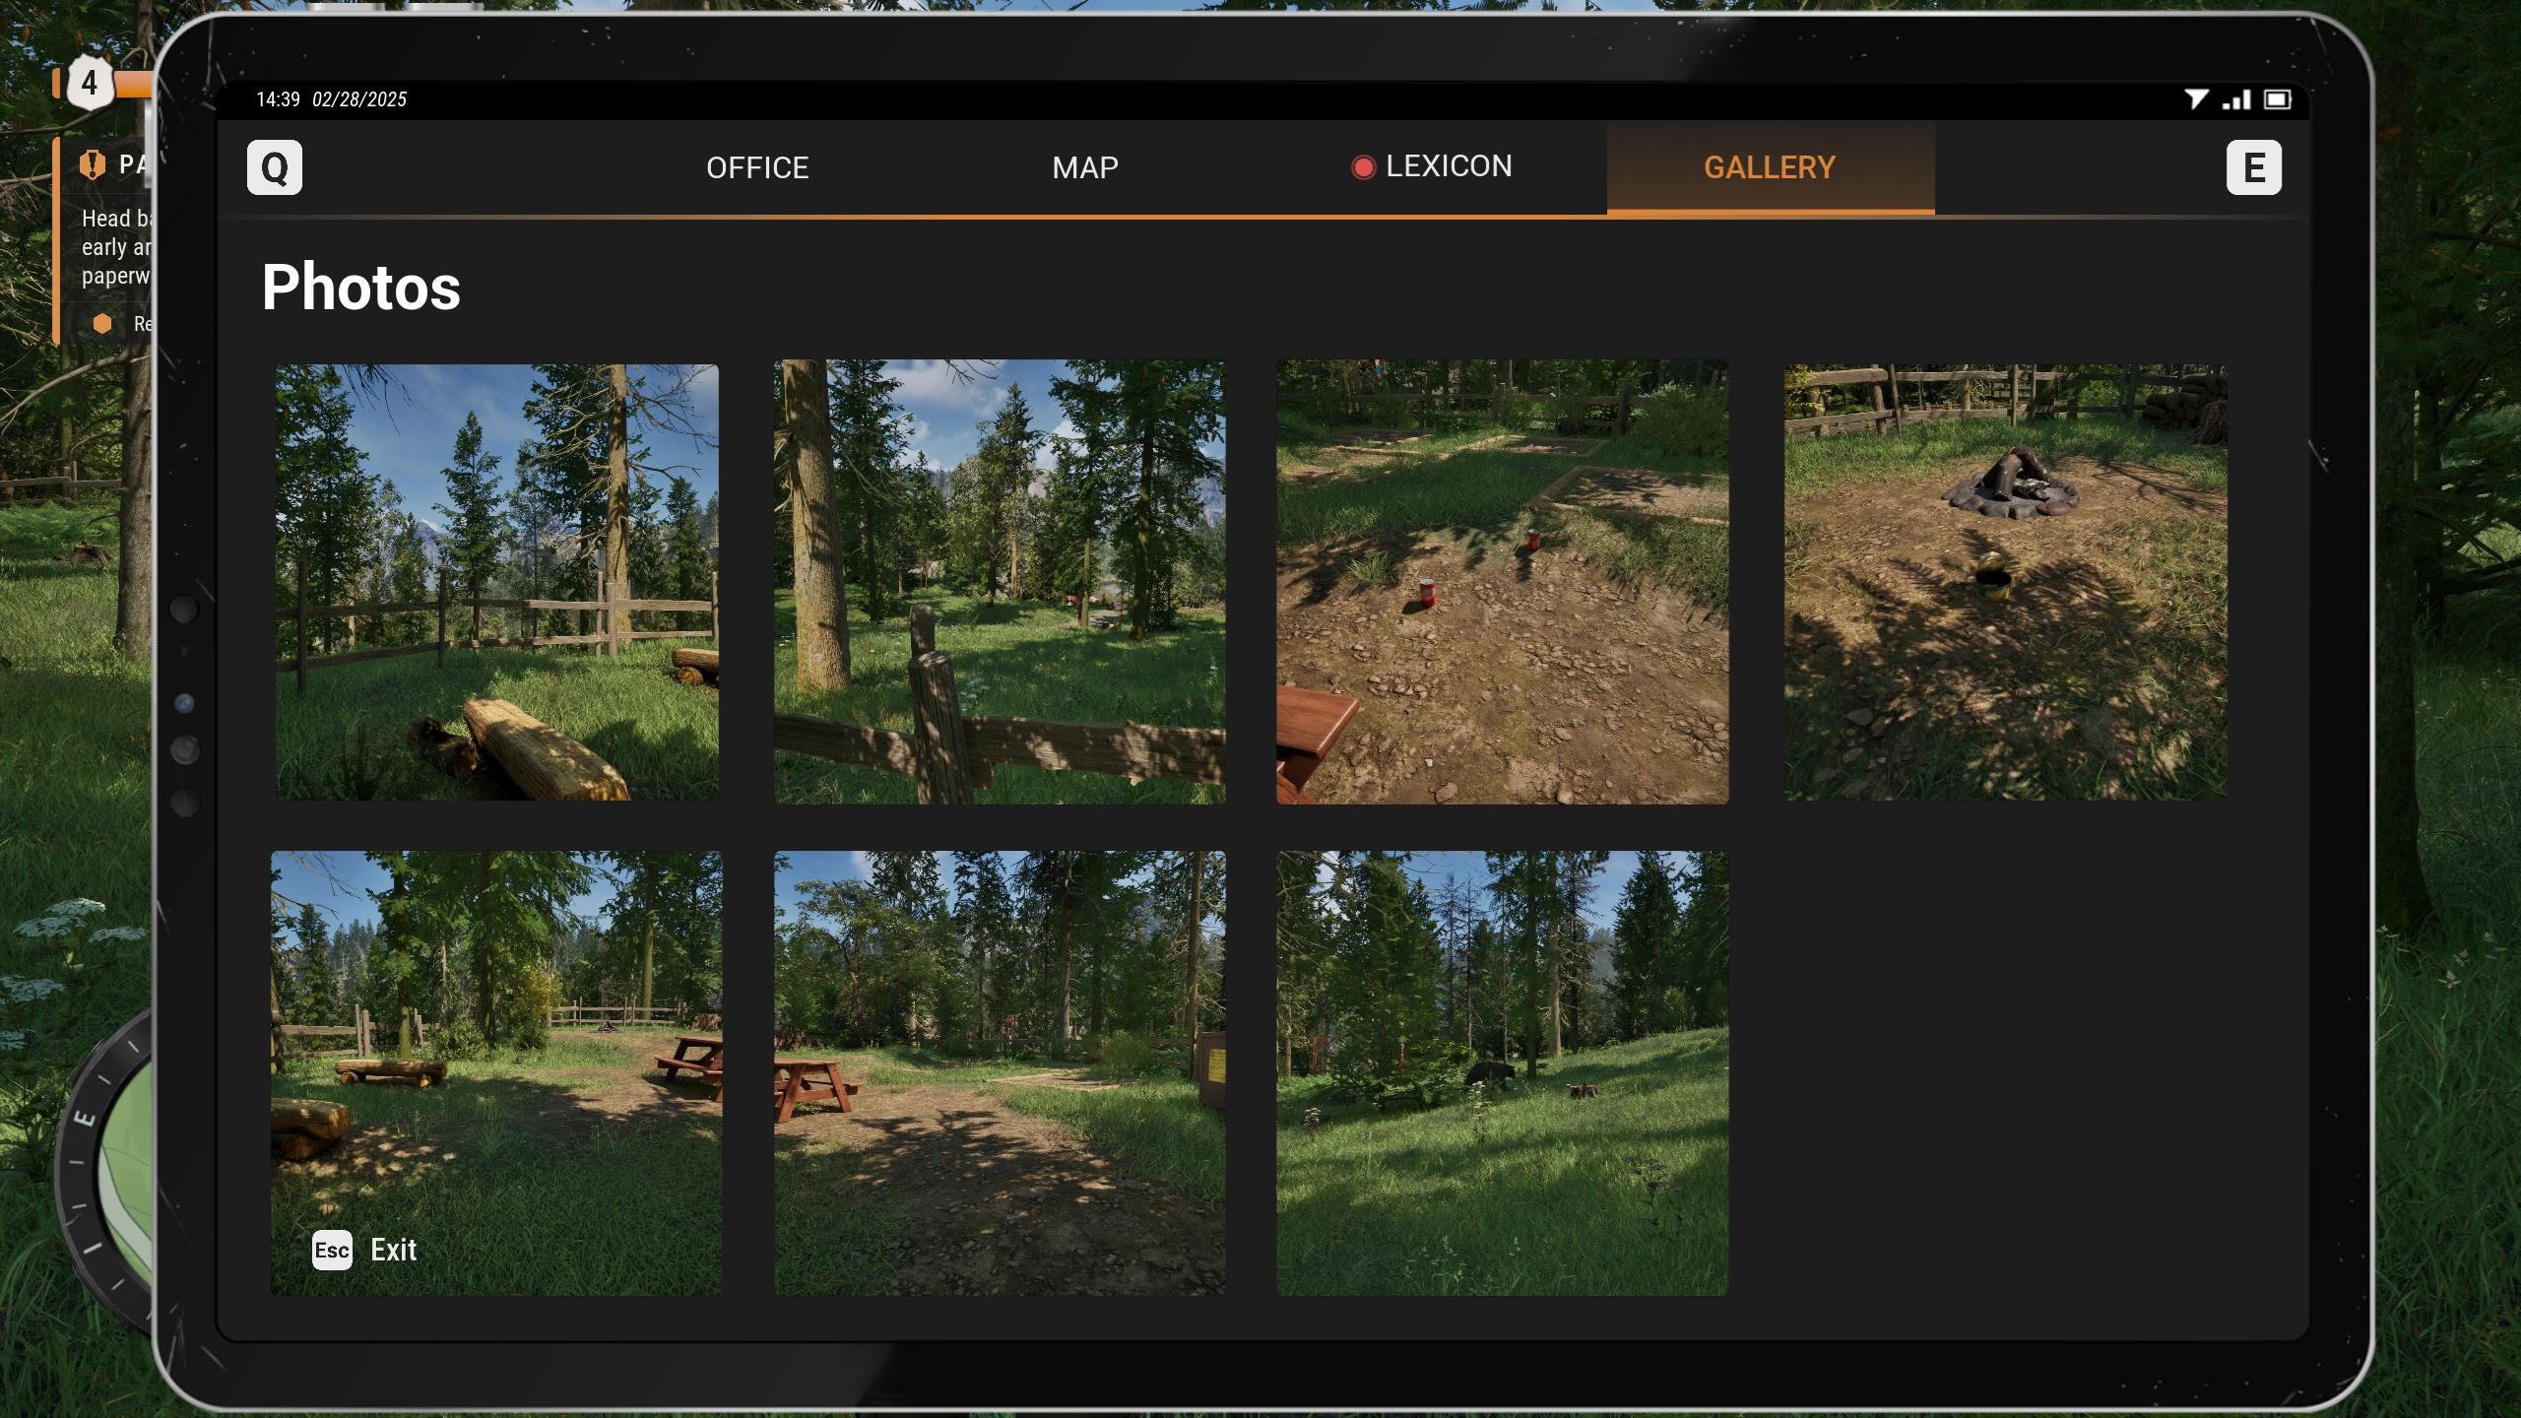
Task: Click the Exit label
Action: pyautogui.click(x=393, y=1251)
